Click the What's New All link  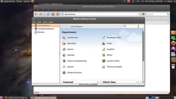(137, 82)
